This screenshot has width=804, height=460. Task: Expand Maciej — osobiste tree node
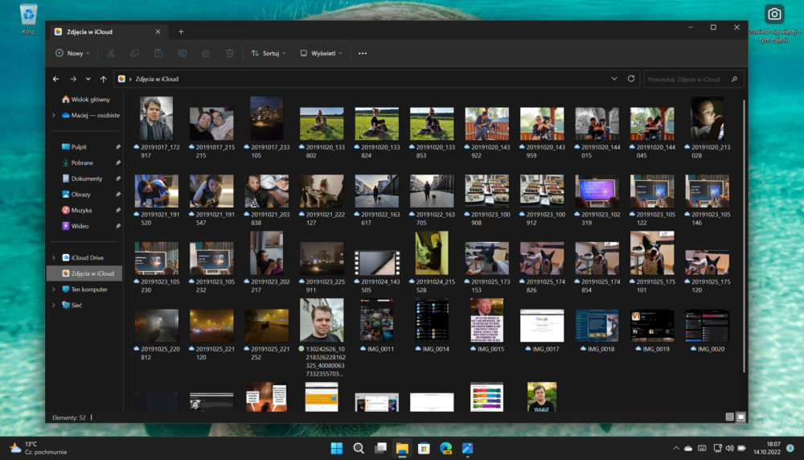tap(54, 115)
